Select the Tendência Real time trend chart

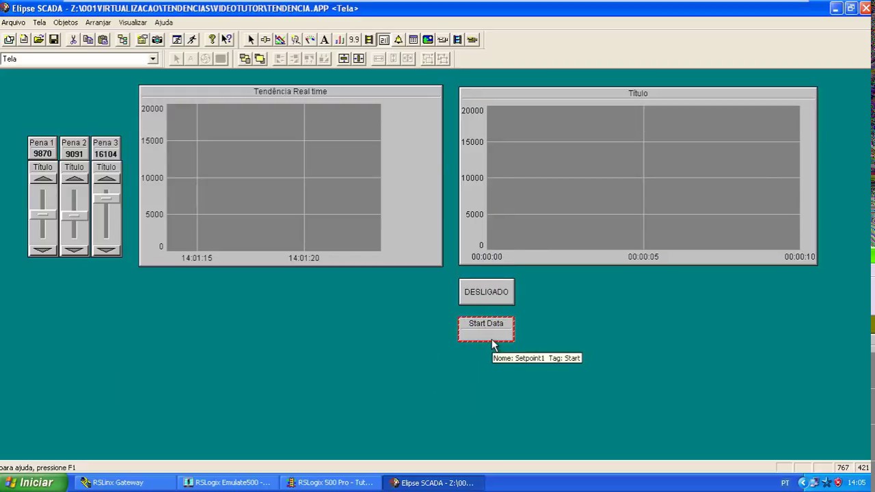click(x=291, y=176)
